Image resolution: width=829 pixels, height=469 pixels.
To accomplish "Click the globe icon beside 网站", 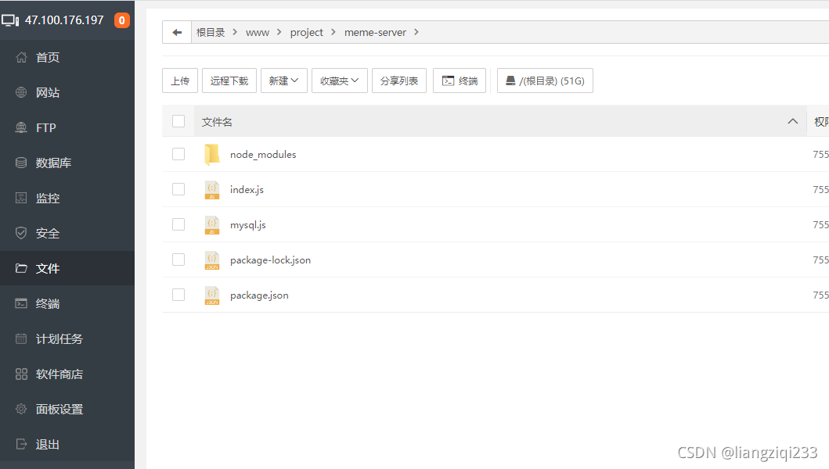I will [x=21, y=92].
